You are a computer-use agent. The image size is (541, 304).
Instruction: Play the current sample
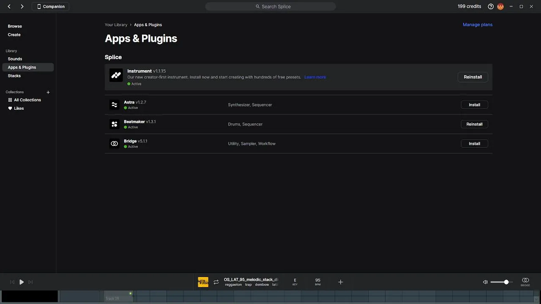(x=21, y=282)
